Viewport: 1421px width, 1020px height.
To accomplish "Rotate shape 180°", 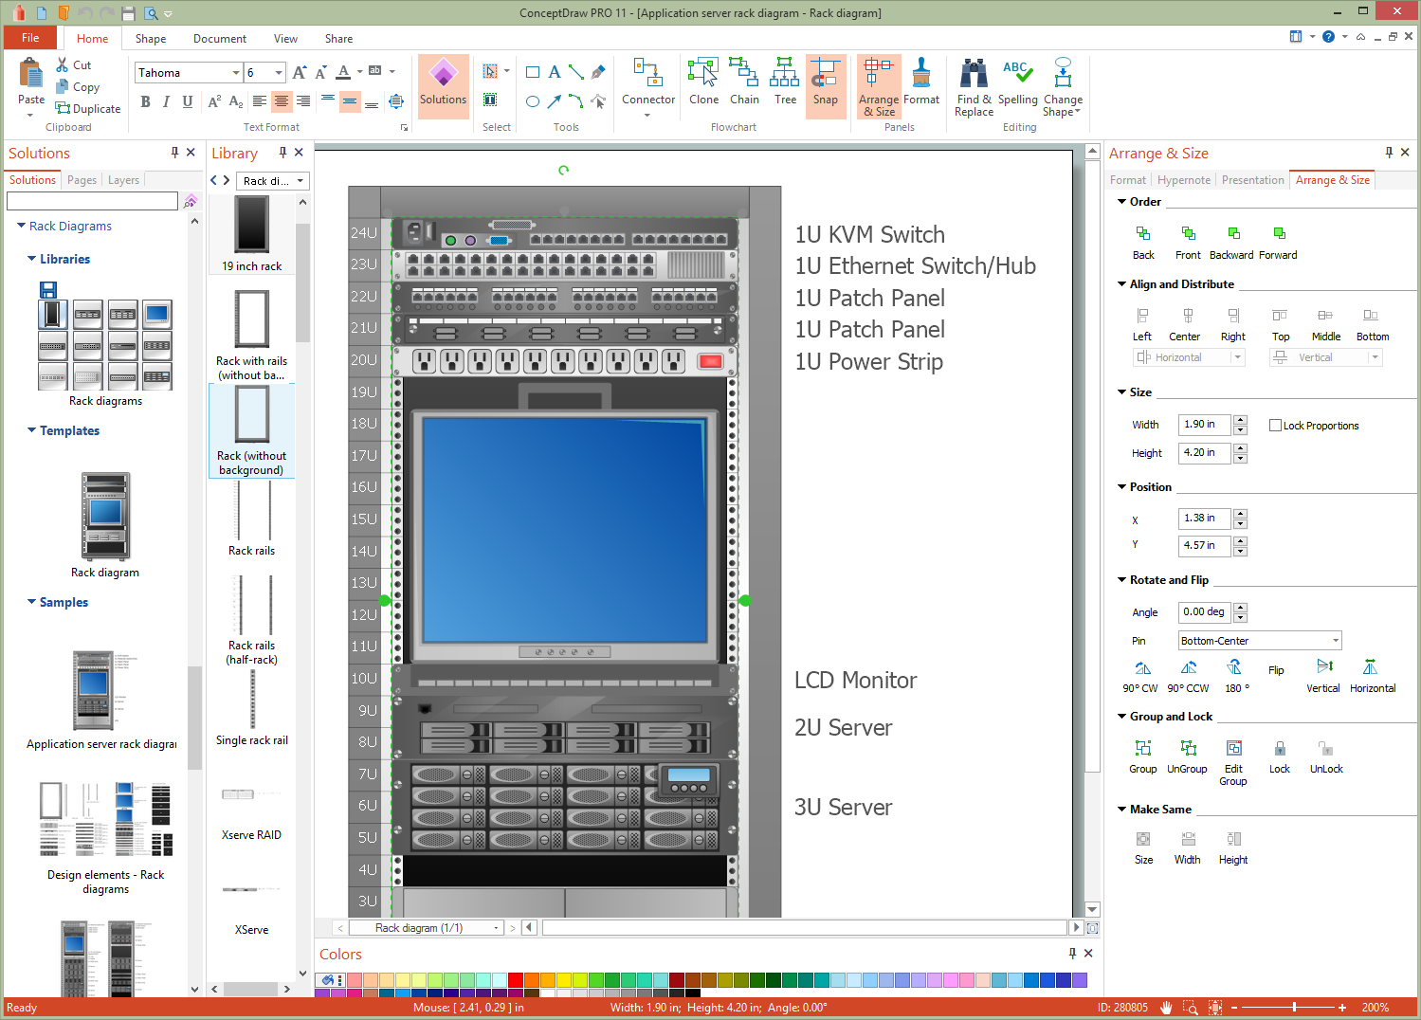I will [1235, 677].
